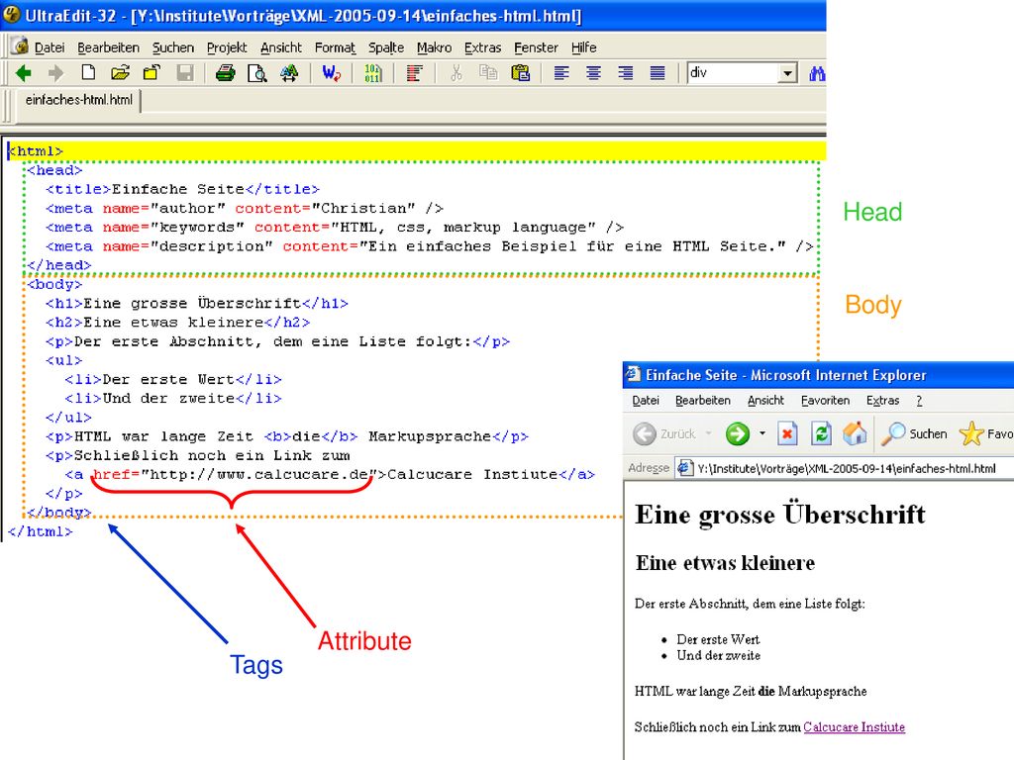Click the <li>Und der zweite</li> code line
The image size is (1014, 760).
click(172, 398)
